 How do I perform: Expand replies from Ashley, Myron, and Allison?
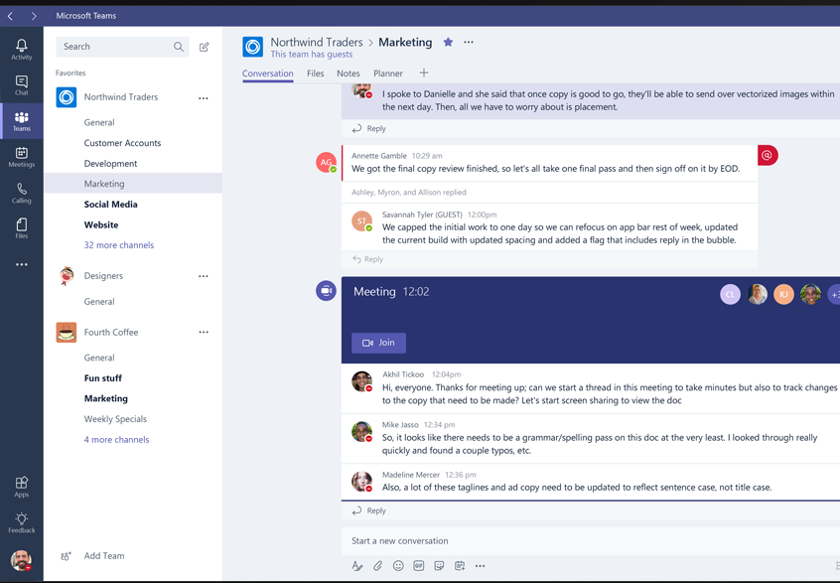[409, 193]
